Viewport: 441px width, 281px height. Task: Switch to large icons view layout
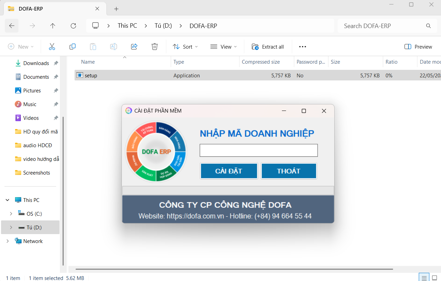(434, 278)
